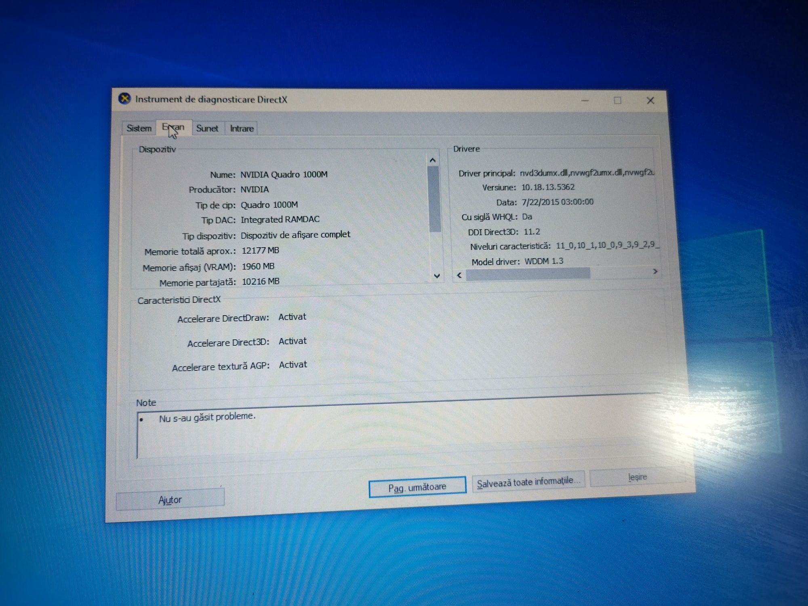Click the Tip de cip value 'Quadro 1000M'
This screenshot has width=808, height=606.
269,204
